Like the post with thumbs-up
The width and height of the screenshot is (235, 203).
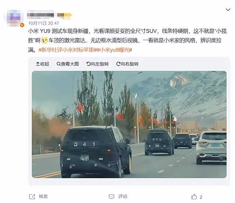194,196
